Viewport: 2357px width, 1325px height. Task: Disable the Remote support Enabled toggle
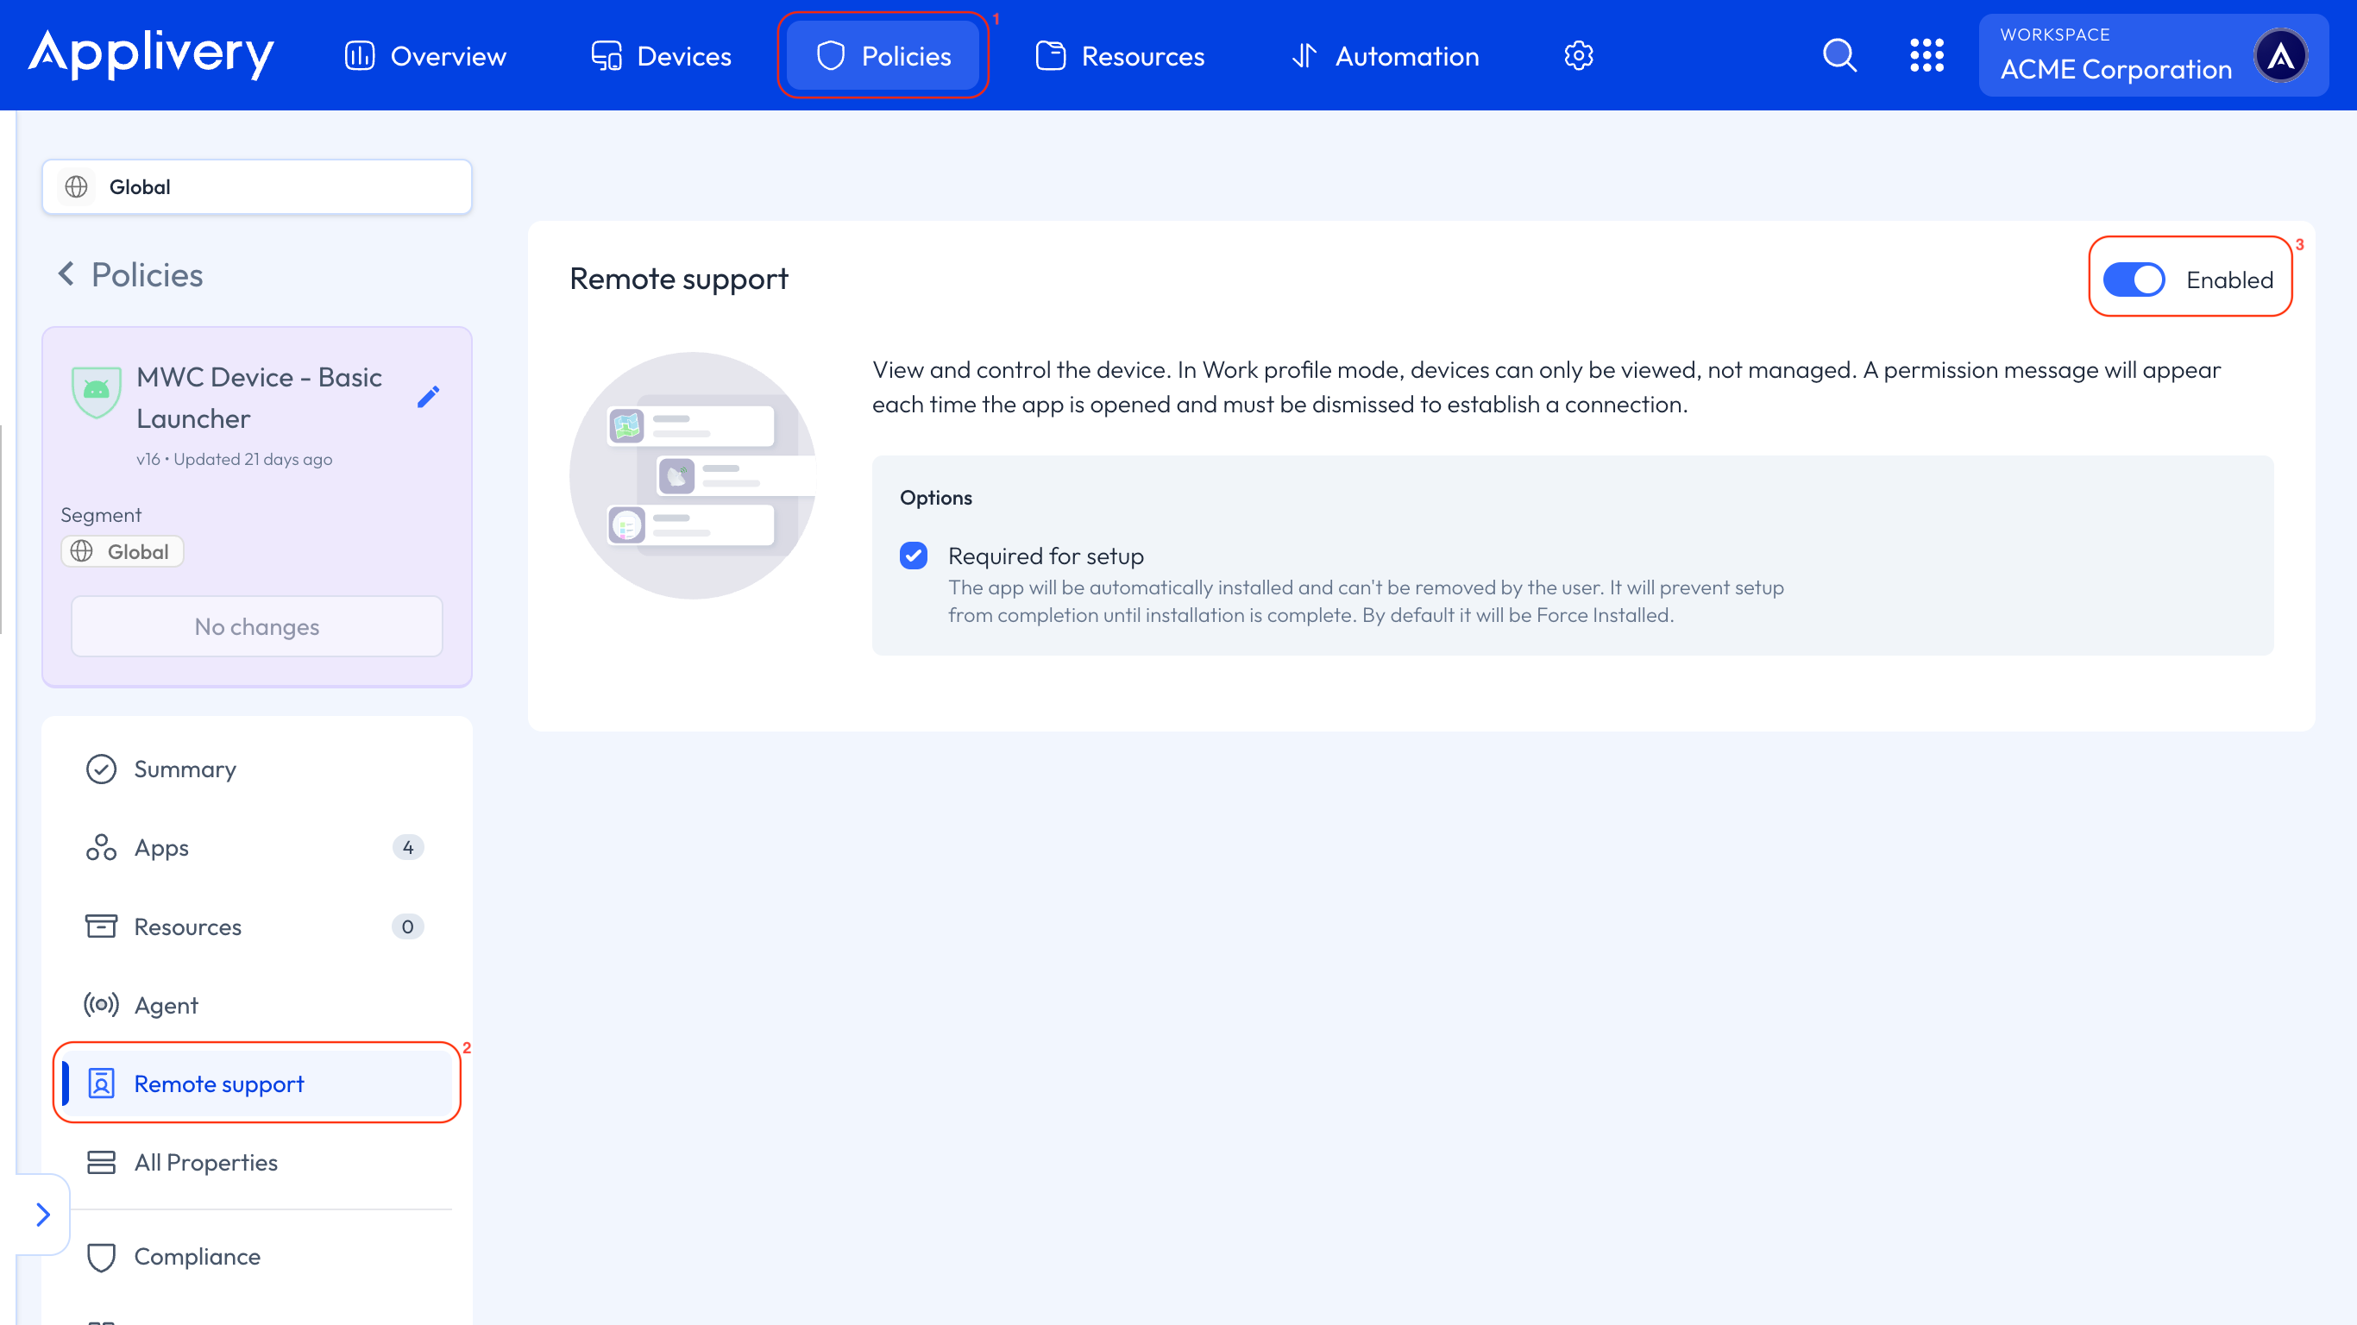[2134, 279]
